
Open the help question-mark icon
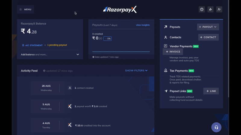click(x=202, y=9)
